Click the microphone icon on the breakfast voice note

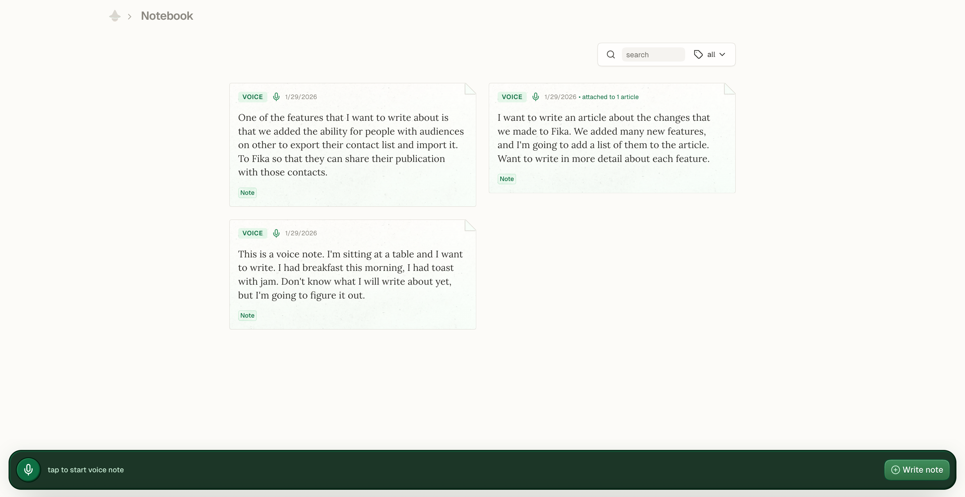(x=276, y=233)
